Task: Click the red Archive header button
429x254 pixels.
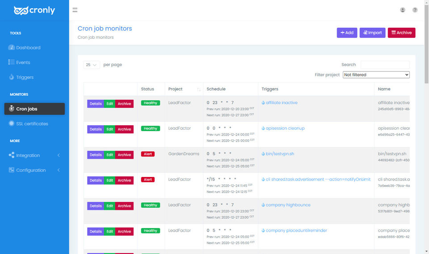Action: pyautogui.click(x=401, y=33)
